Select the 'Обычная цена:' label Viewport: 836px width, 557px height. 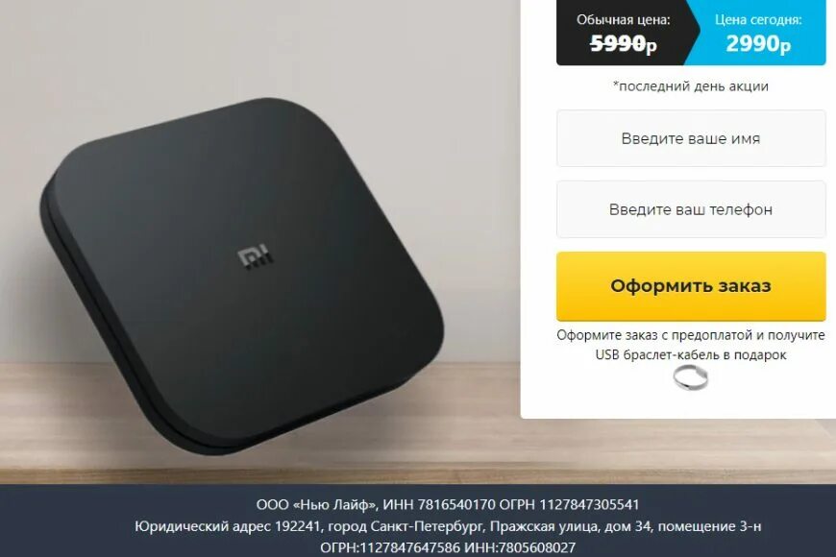tap(624, 20)
